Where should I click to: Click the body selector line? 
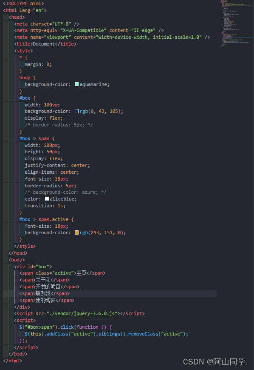point(27,77)
